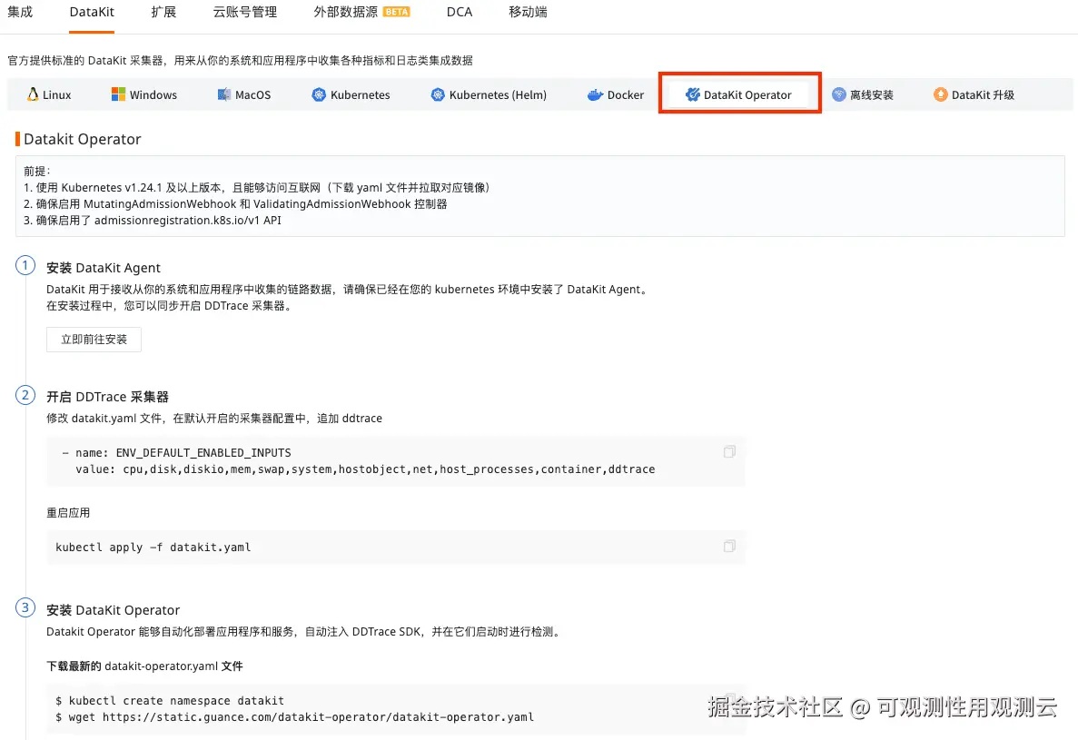Click the cpu,disk,diskio value line
The height and width of the screenshot is (740, 1078).
tap(365, 469)
